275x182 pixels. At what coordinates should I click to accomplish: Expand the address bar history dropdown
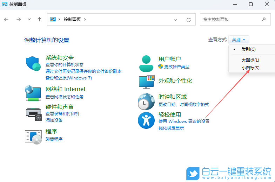[175, 20]
